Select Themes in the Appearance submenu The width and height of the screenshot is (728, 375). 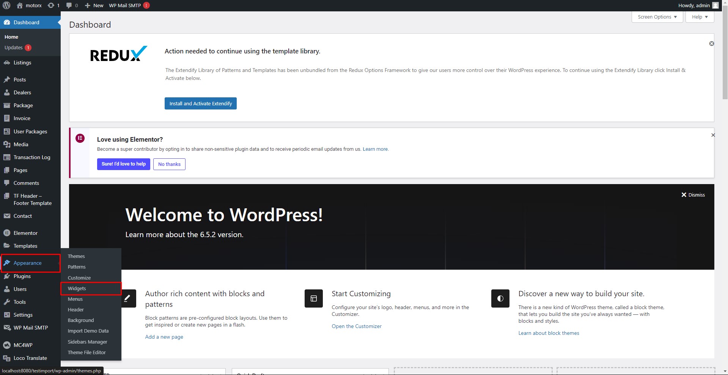[x=76, y=256]
